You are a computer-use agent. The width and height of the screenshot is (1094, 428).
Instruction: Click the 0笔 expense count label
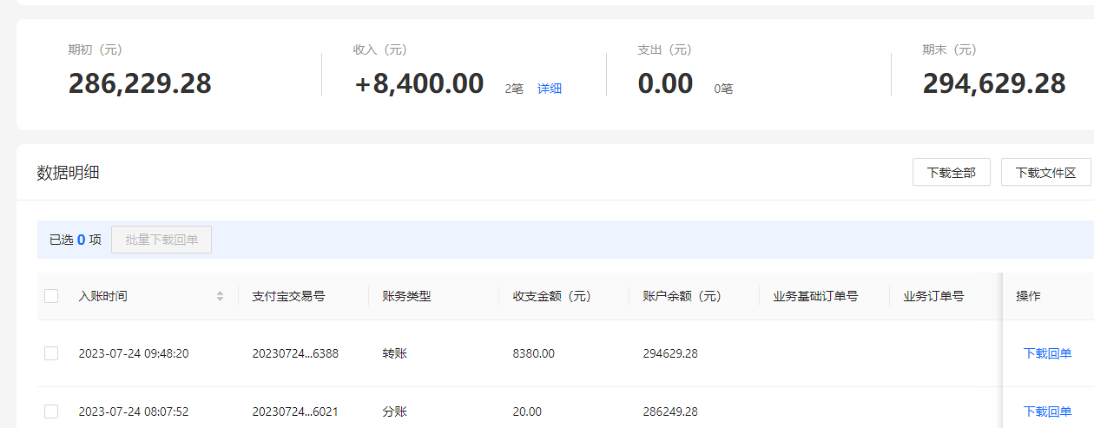click(724, 89)
